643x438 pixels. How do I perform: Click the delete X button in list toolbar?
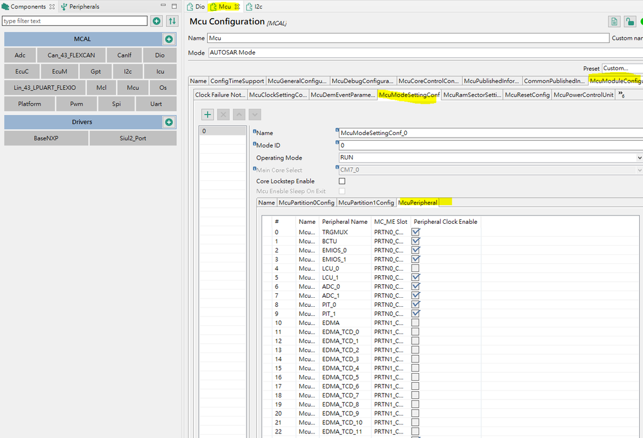click(x=223, y=114)
